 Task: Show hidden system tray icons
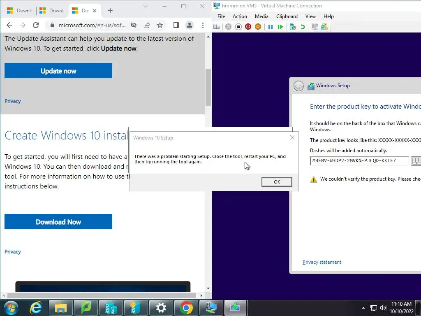(363, 308)
